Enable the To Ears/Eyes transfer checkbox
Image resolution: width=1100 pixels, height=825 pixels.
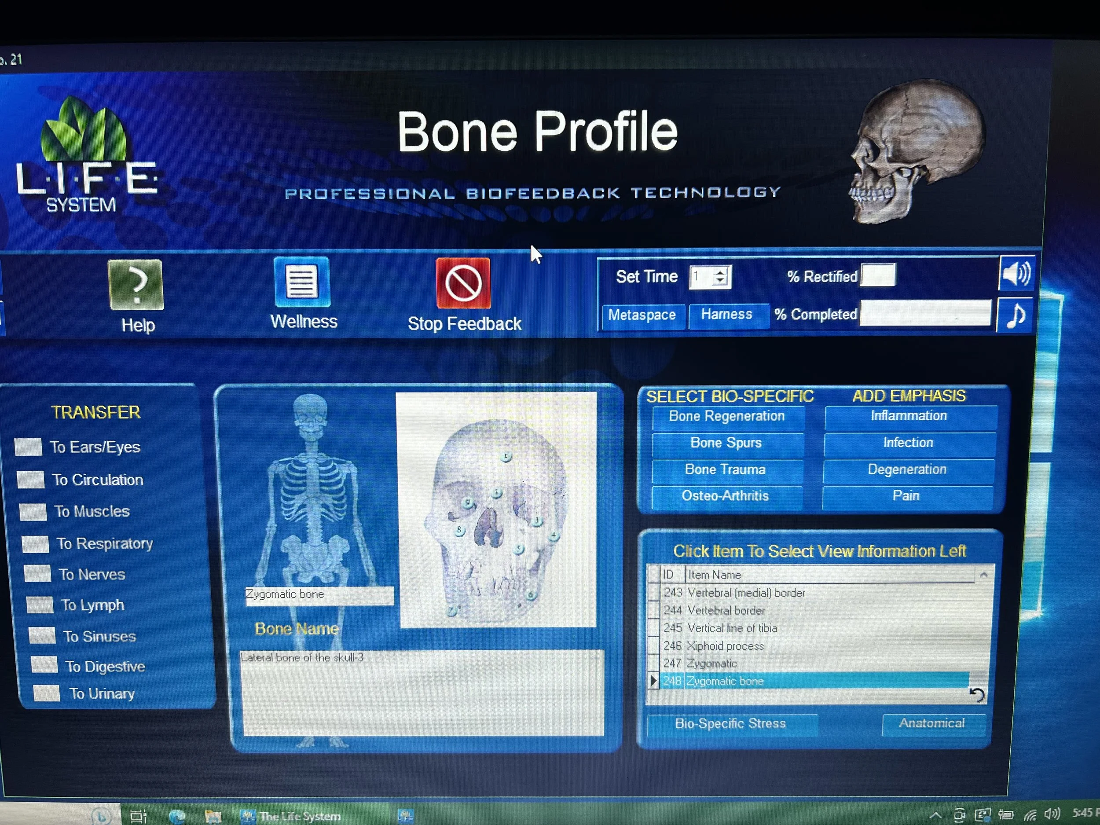29,447
